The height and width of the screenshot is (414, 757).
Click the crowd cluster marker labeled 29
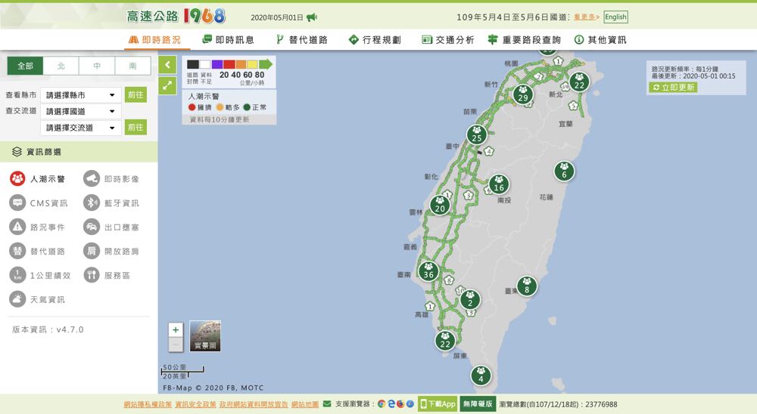click(x=522, y=94)
